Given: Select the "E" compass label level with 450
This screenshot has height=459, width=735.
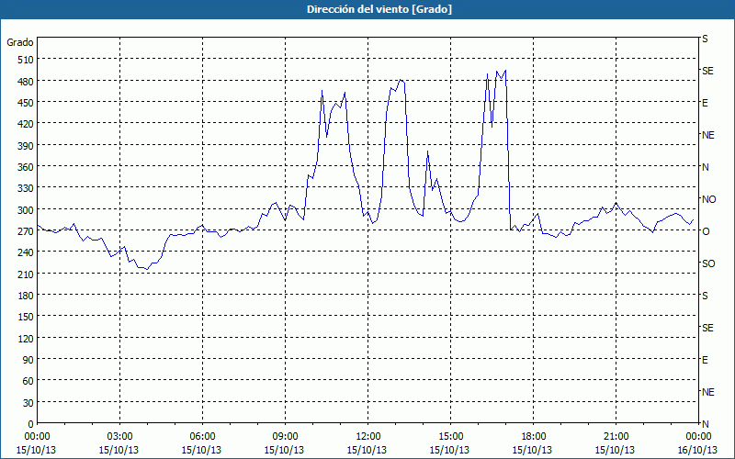Looking at the screenshot, I should pos(705,103).
